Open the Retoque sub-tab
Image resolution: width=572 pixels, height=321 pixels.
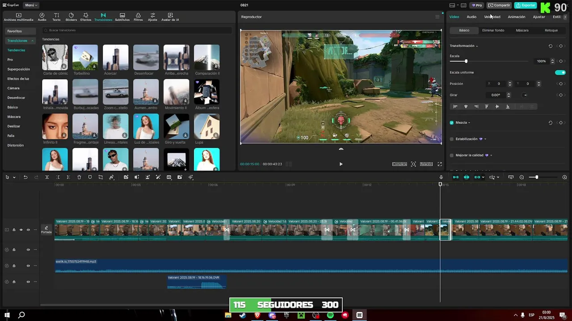(x=551, y=30)
